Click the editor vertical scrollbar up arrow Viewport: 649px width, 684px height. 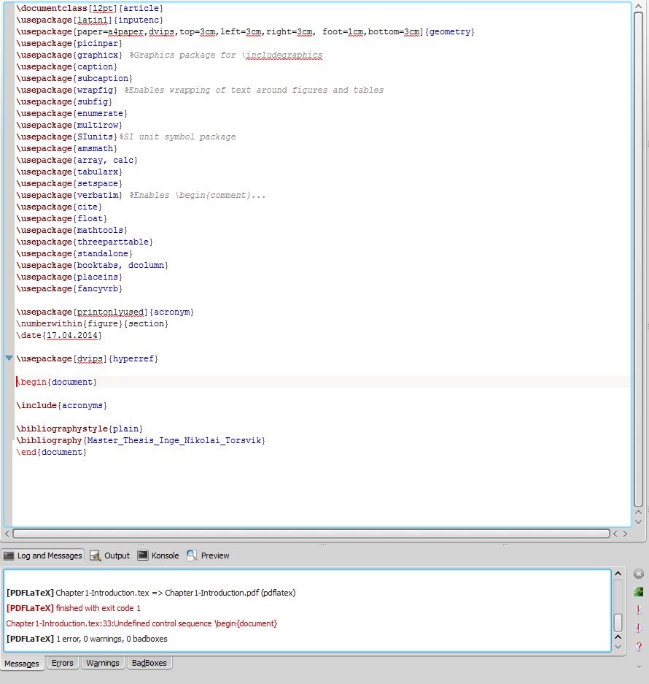pyautogui.click(x=638, y=6)
